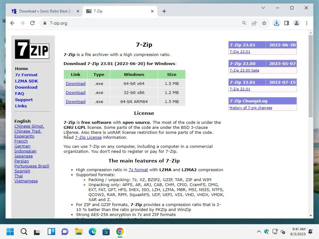Viewport: 319px width, 239px height.
Task: Open History of 7-zip changes
Action: click(x=251, y=108)
